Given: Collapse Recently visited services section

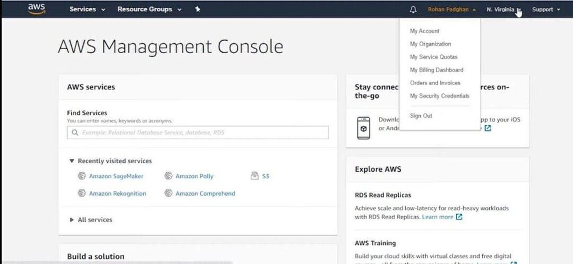Looking at the screenshot, I should pos(72,161).
